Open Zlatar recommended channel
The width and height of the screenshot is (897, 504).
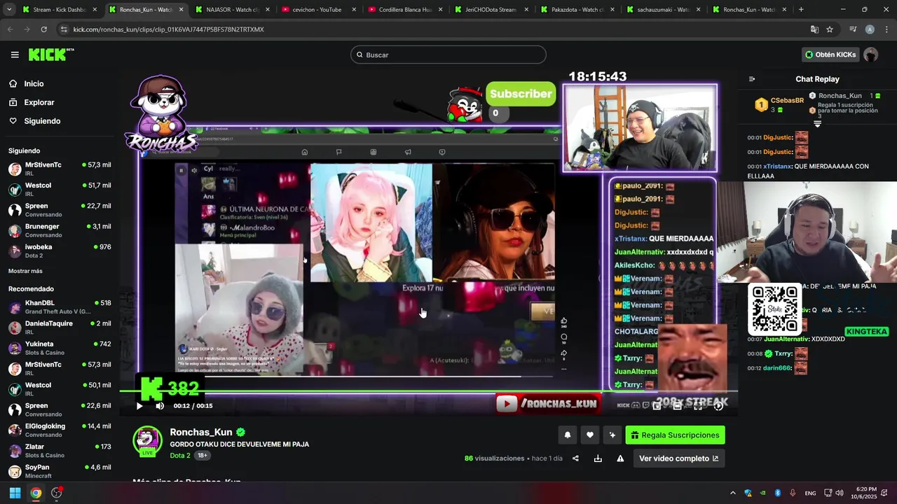click(x=59, y=450)
